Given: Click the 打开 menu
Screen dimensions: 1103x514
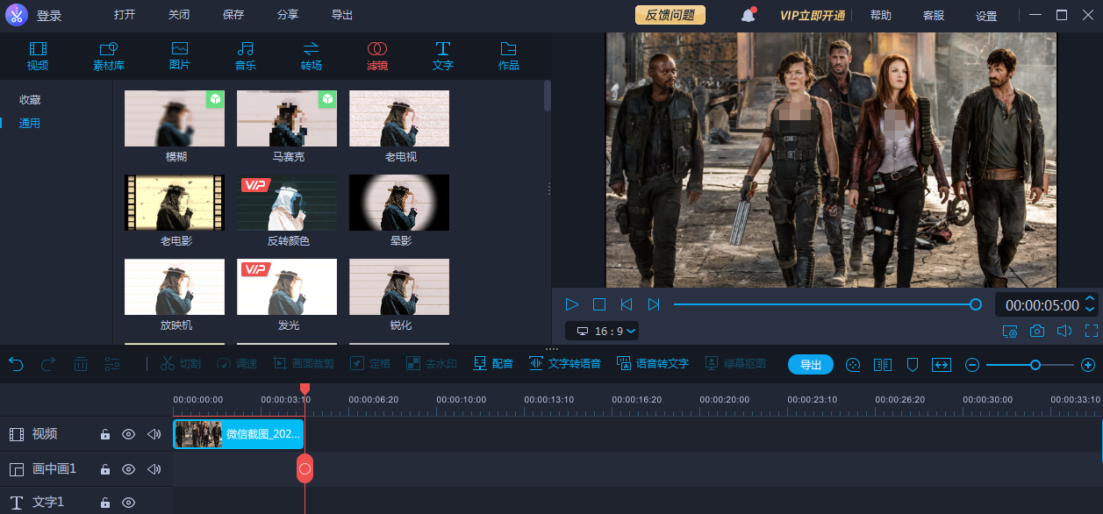Looking at the screenshot, I should click(125, 15).
